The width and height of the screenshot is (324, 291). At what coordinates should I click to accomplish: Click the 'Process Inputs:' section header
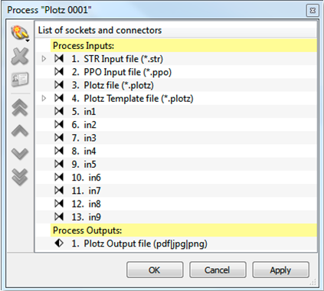coord(184,46)
